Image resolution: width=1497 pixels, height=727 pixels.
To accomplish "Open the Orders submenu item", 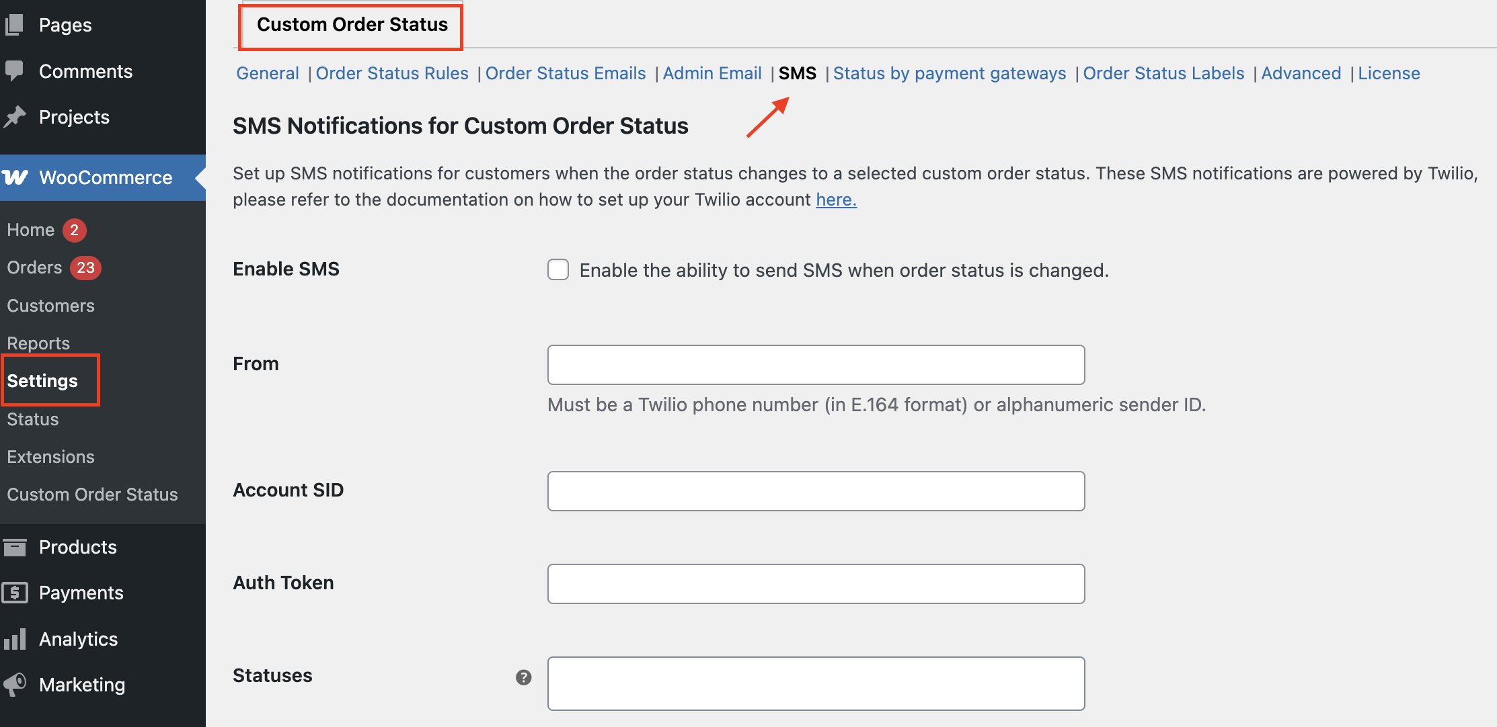I will pos(34,267).
